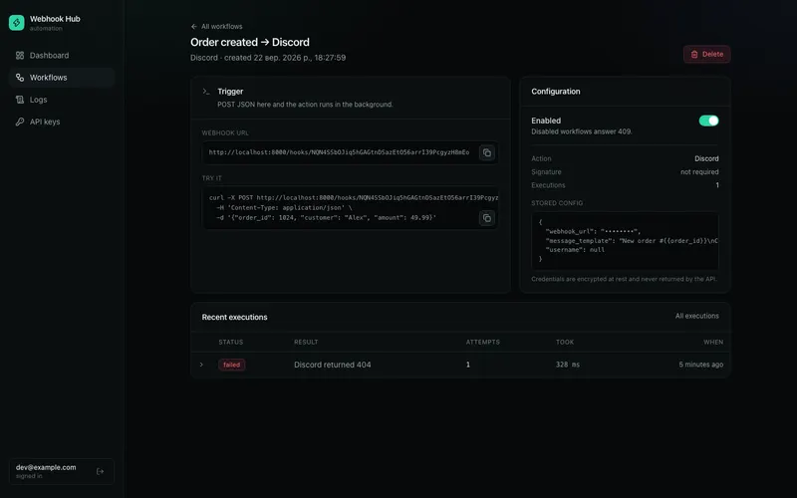The height and width of the screenshot is (498, 797).
Task: Click the Webhook Hub logo icon
Action: coord(16,22)
